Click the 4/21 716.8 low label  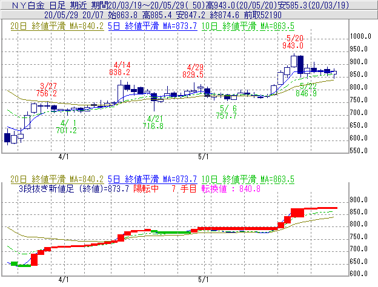click(x=153, y=122)
